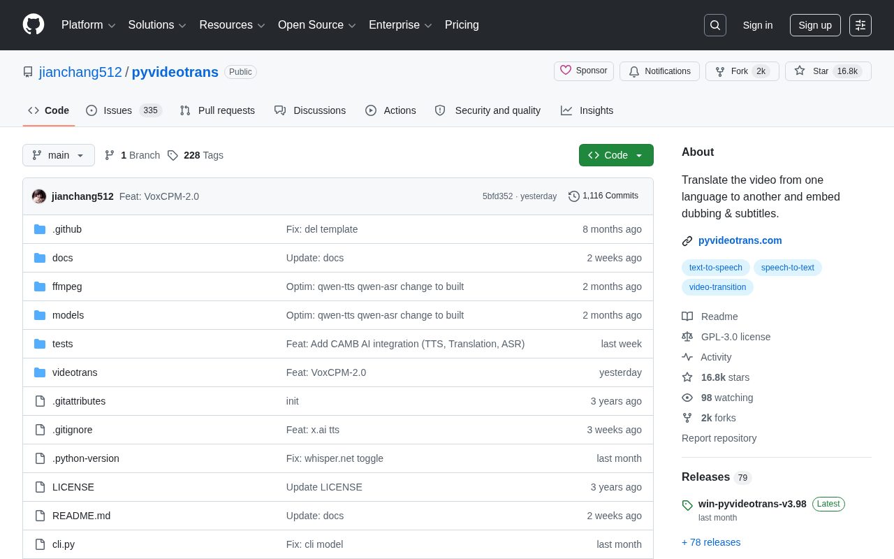Select the text-to-speech topic tag
The image size is (894, 559).
coord(716,268)
